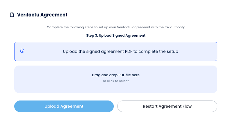Click empty space right of "or click to select"

[x=174, y=81]
